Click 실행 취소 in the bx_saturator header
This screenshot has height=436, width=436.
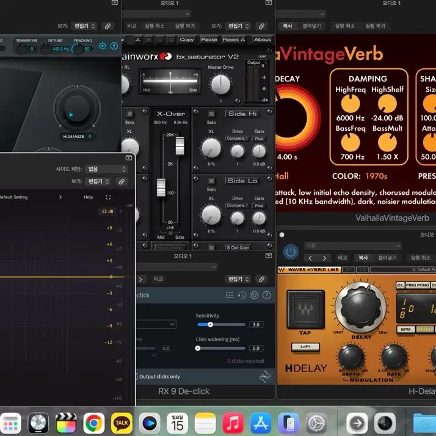[154, 26]
